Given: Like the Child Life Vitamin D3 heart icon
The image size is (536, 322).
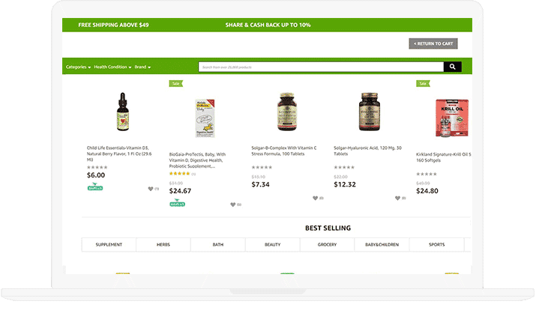Looking at the screenshot, I should point(151,189).
